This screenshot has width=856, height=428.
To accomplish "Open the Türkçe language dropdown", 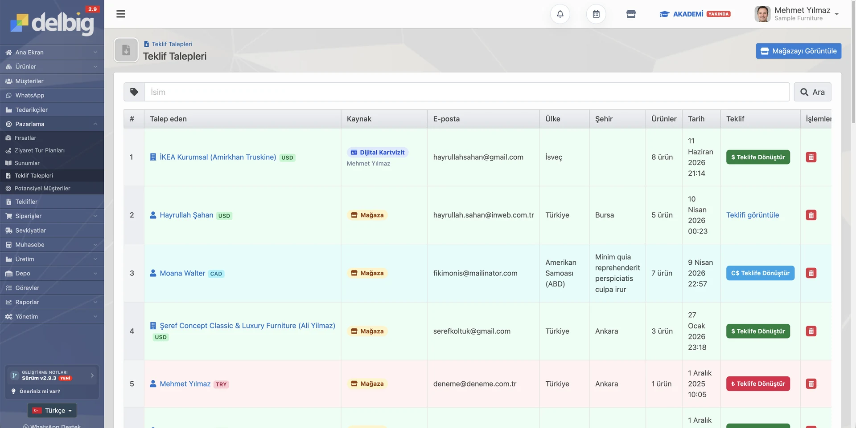I will coord(52,410).
